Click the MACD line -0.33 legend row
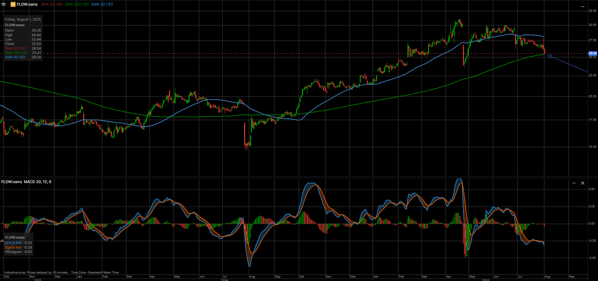Screen dimensions: 598x281 18,243
